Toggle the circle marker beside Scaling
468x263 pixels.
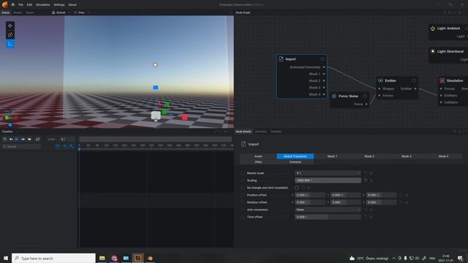click(242, 180)
